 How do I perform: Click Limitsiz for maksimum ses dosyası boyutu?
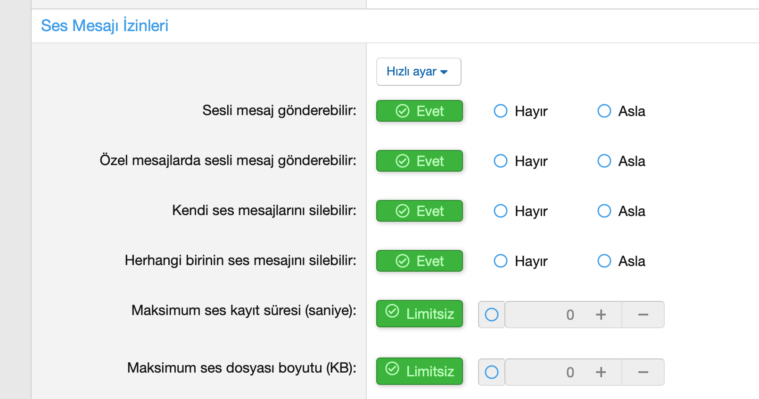coord(420,371)
